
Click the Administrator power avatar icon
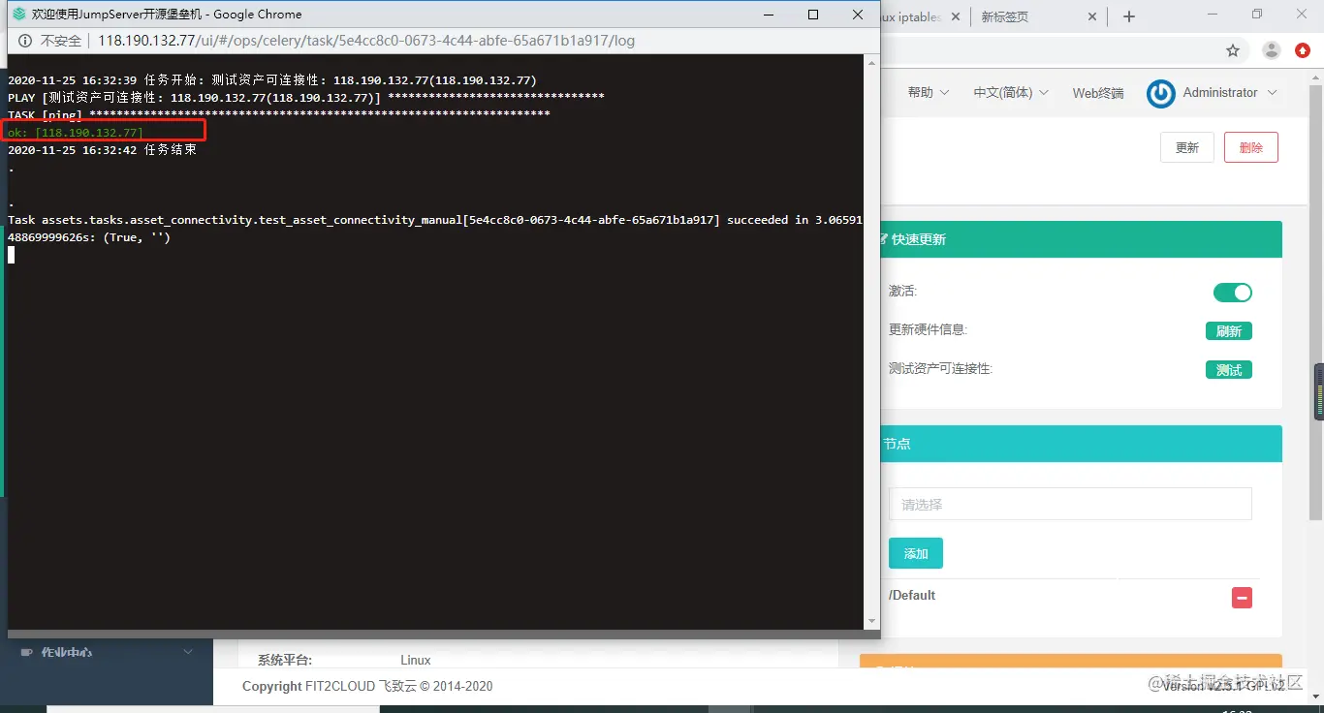click(1161, 93)
